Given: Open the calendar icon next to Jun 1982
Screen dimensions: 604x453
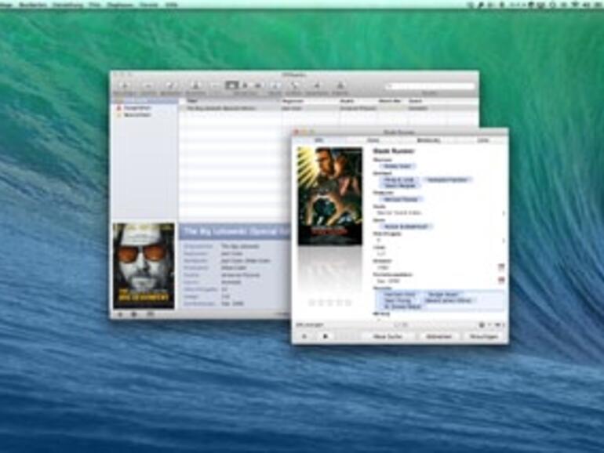Looking at the screenshot, I should point(501,281).
